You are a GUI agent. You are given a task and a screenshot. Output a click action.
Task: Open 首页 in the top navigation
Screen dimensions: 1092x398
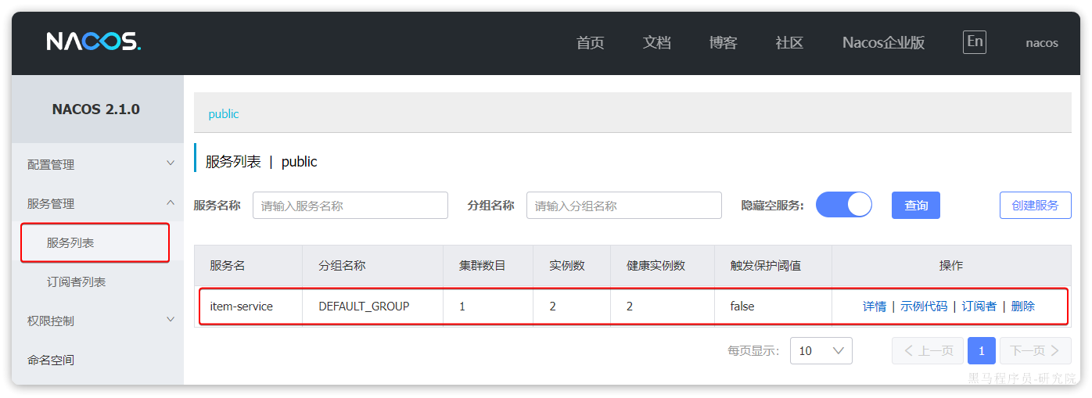point(590,43)
